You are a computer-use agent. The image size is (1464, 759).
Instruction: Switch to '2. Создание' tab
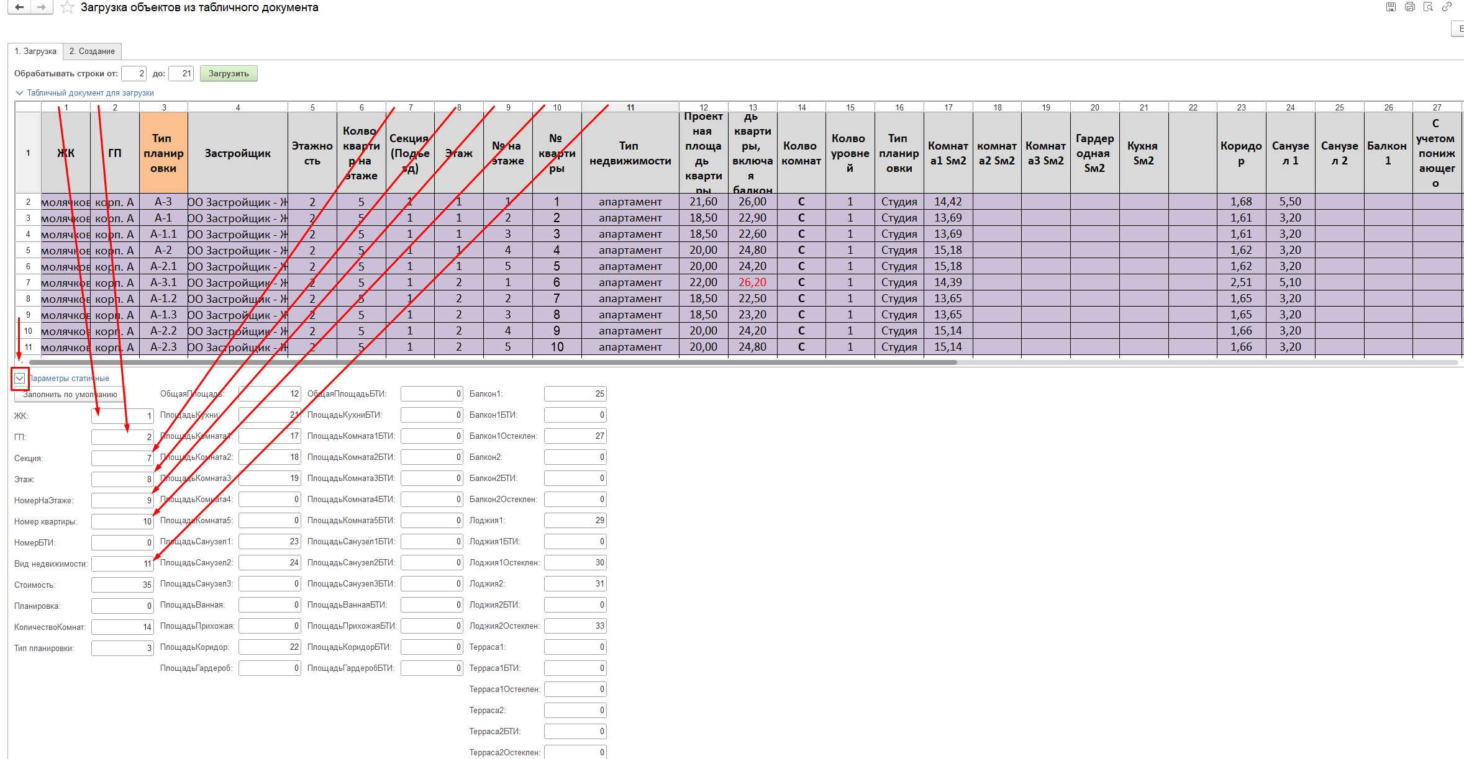(x=92, y=52)
